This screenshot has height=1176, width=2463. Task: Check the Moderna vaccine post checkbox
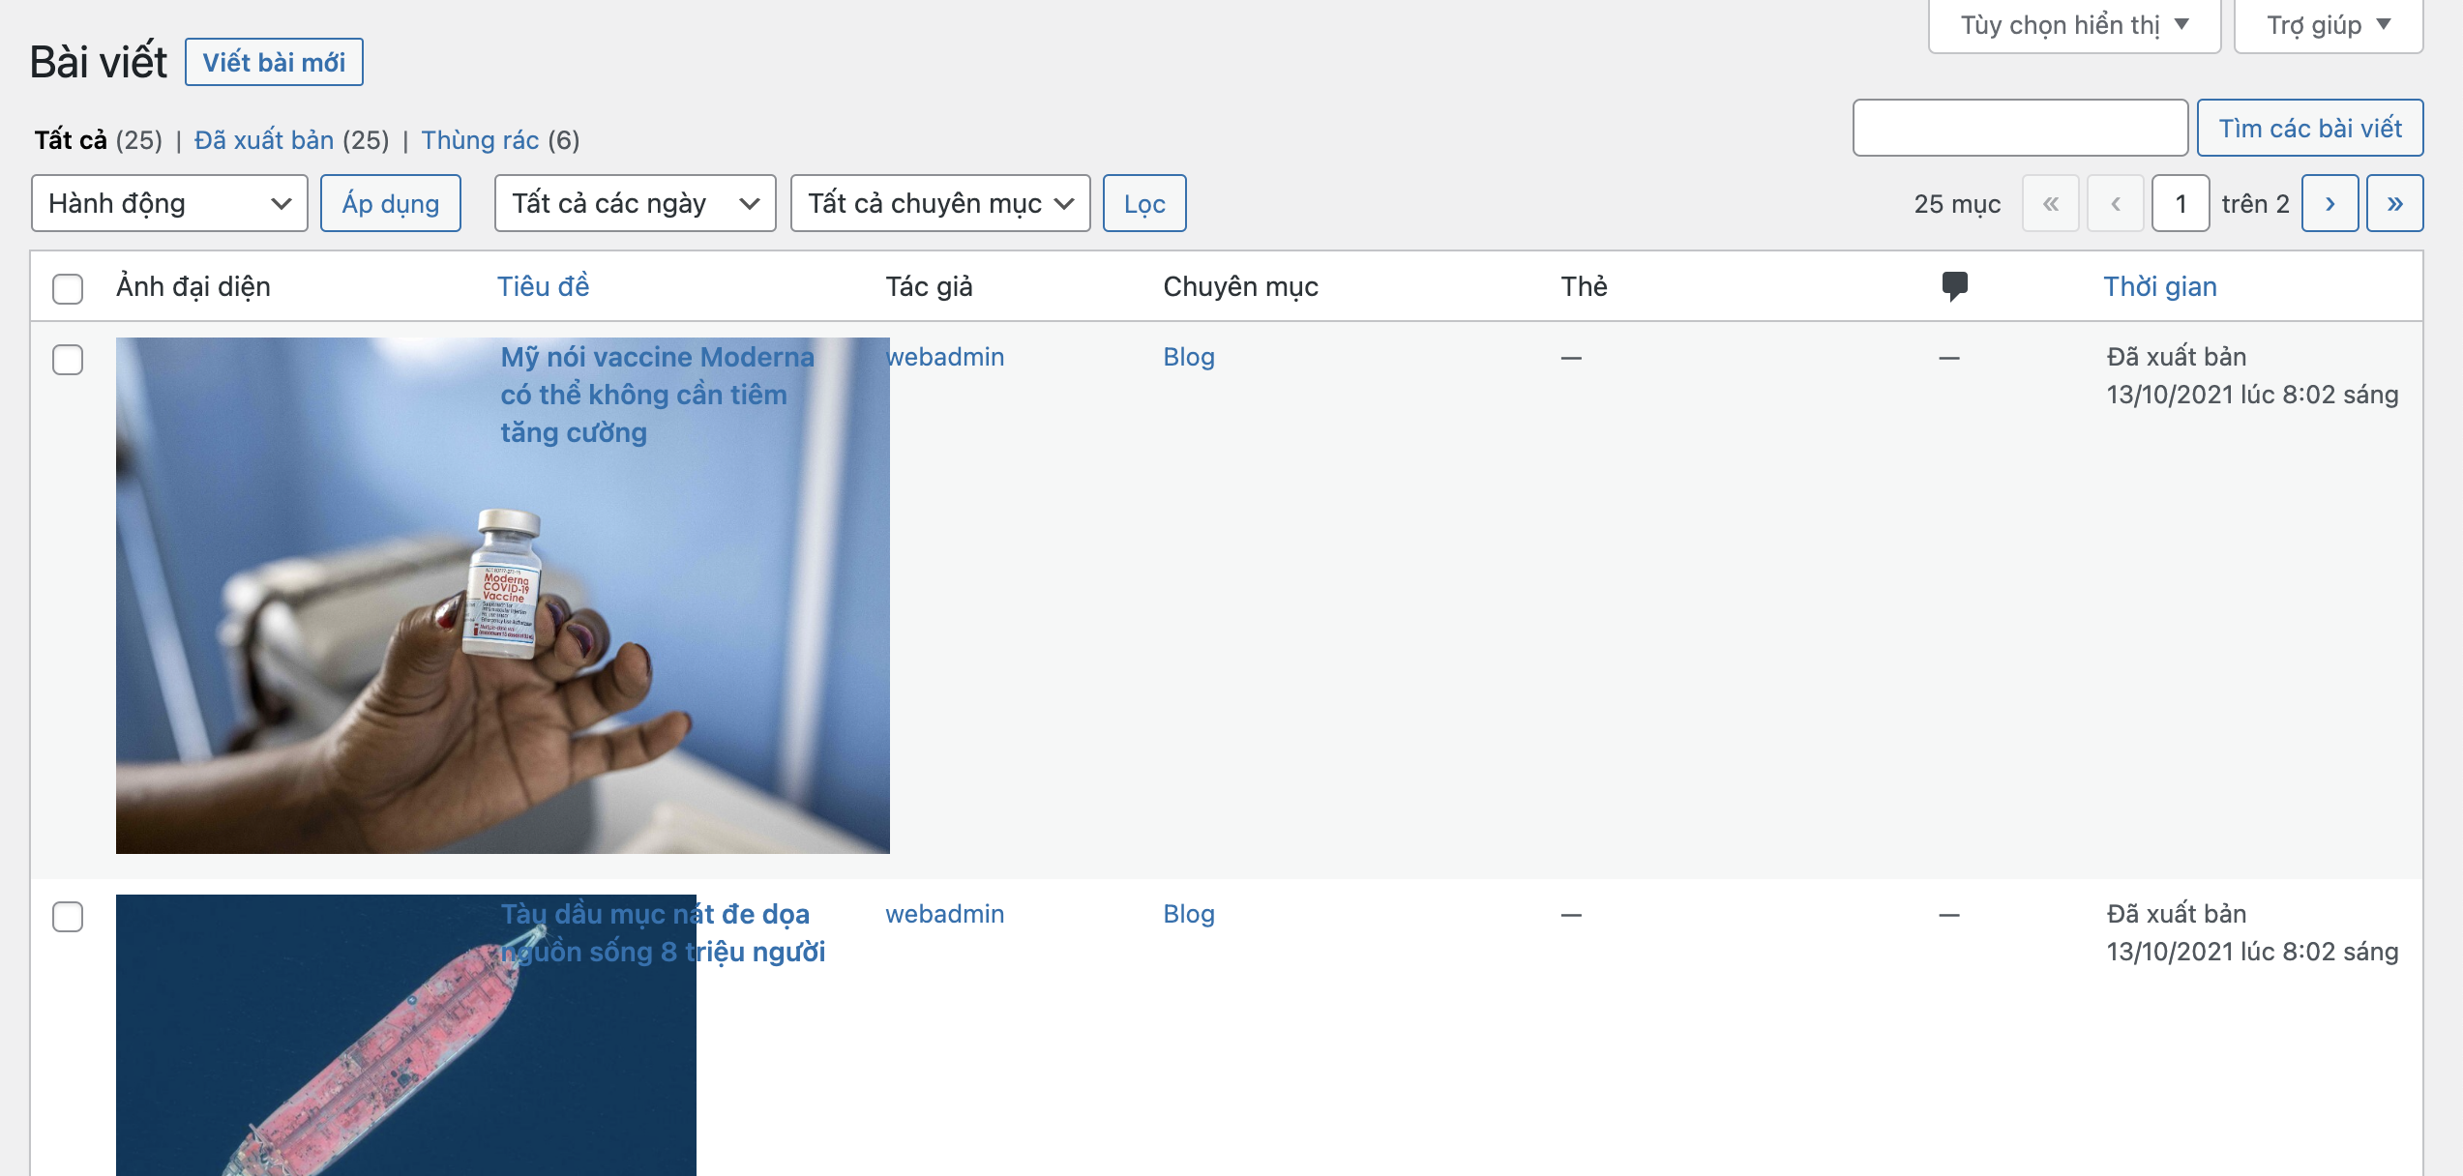[x=68, y=360]
